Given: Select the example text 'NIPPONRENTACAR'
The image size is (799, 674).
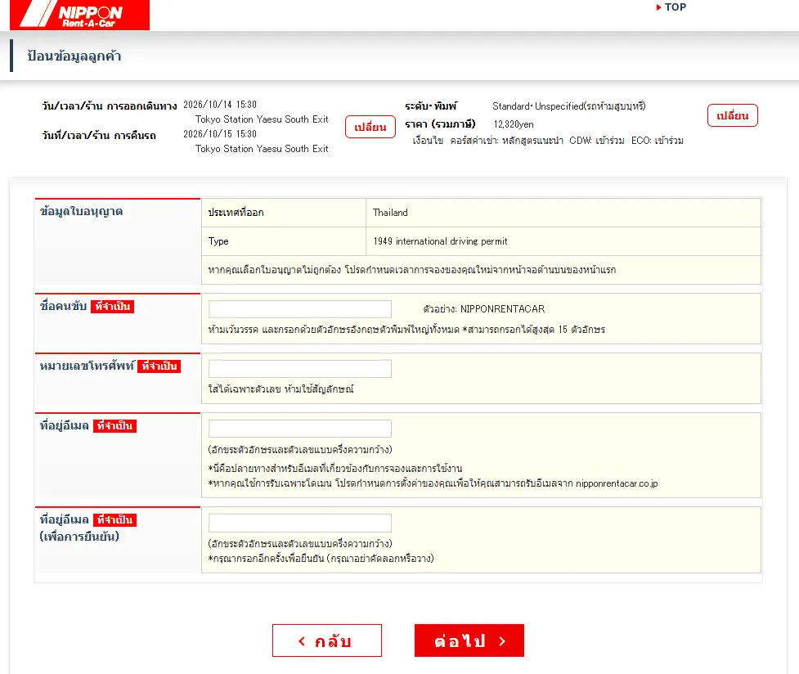Looking at the screenshot, I should [x=502, y=309].
